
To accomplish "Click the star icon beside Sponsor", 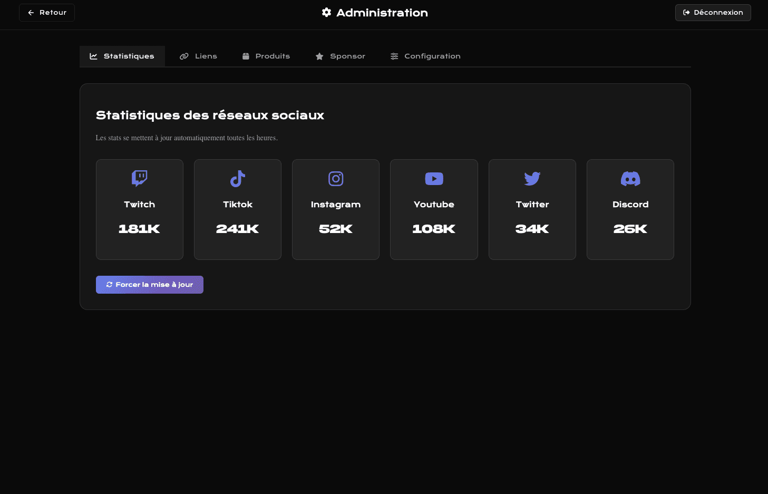I will [x=319, y=56].
